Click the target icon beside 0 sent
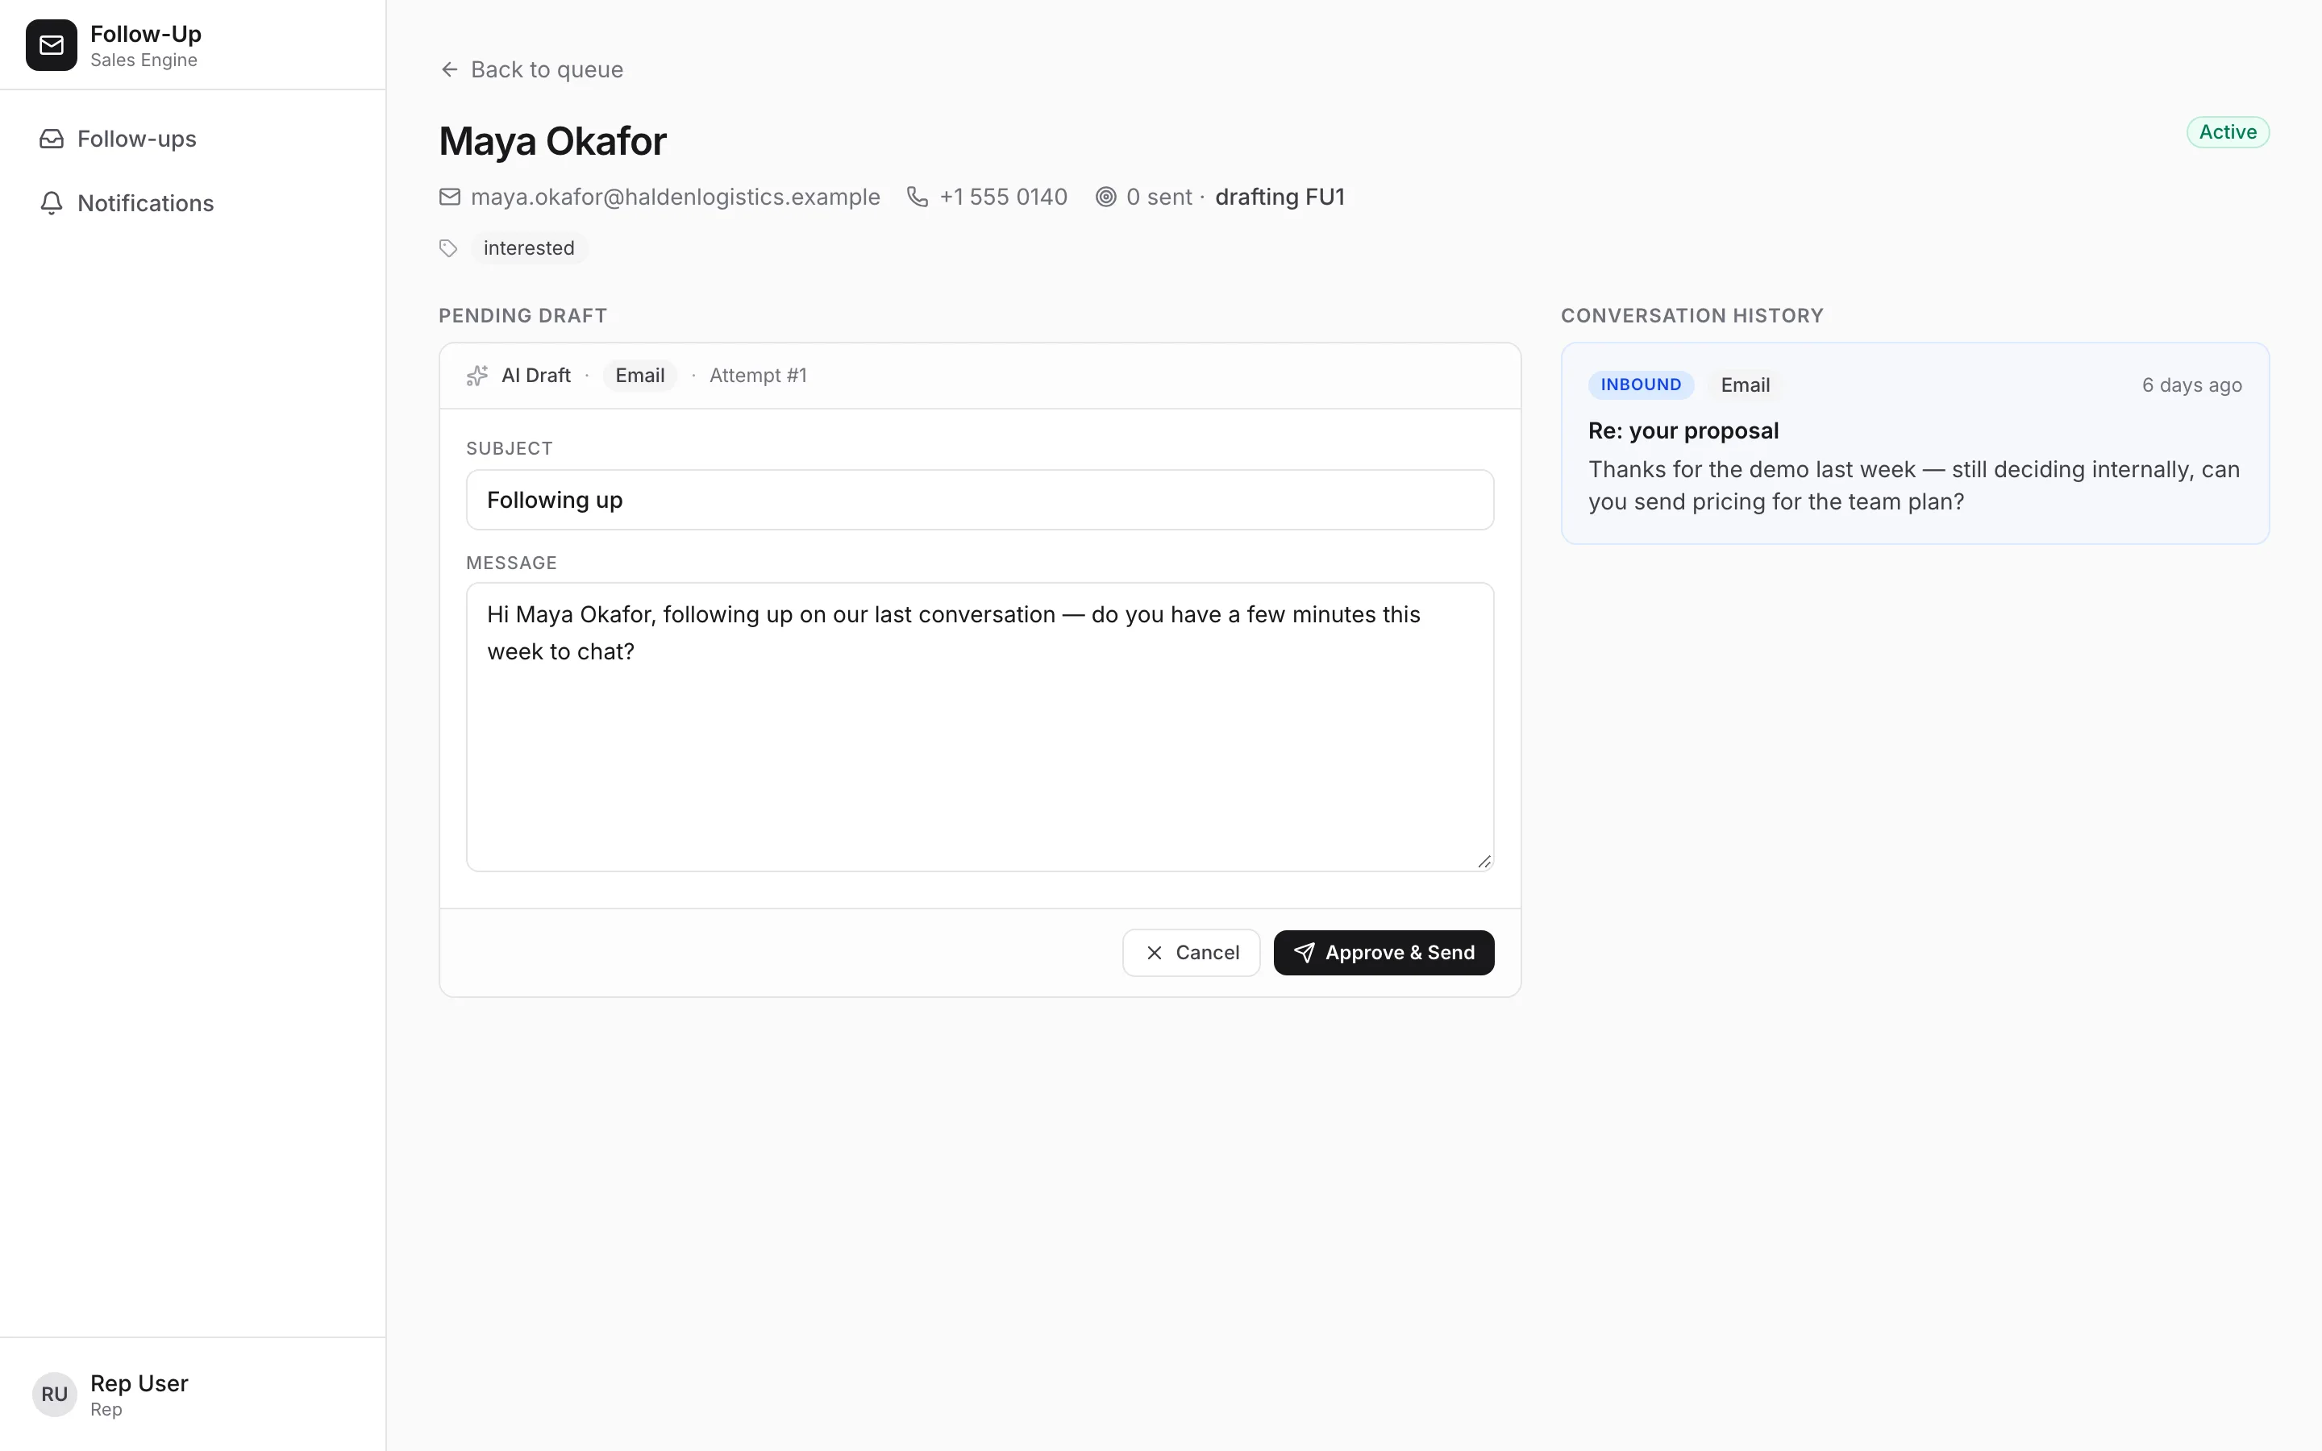The width and height of the screenshot is (2322, 1451). 1106,197
